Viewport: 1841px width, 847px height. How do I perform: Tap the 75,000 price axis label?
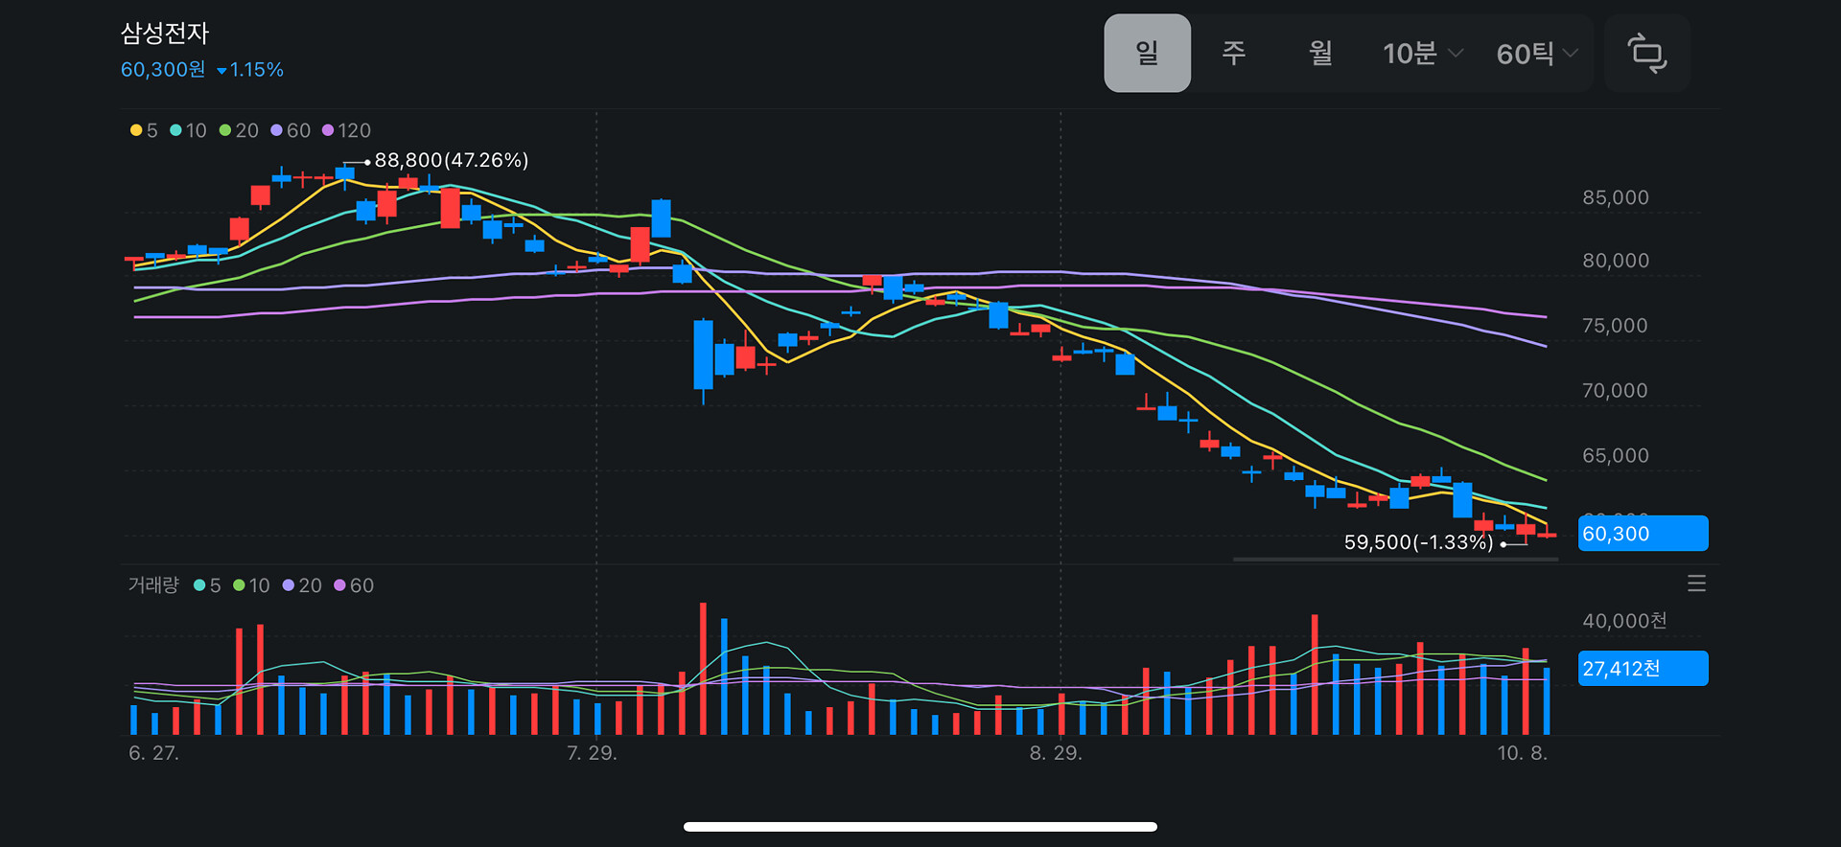pos(1616,326)
